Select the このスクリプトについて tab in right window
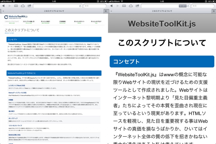The height and width of the screenshot is (144, 216). 162,11
